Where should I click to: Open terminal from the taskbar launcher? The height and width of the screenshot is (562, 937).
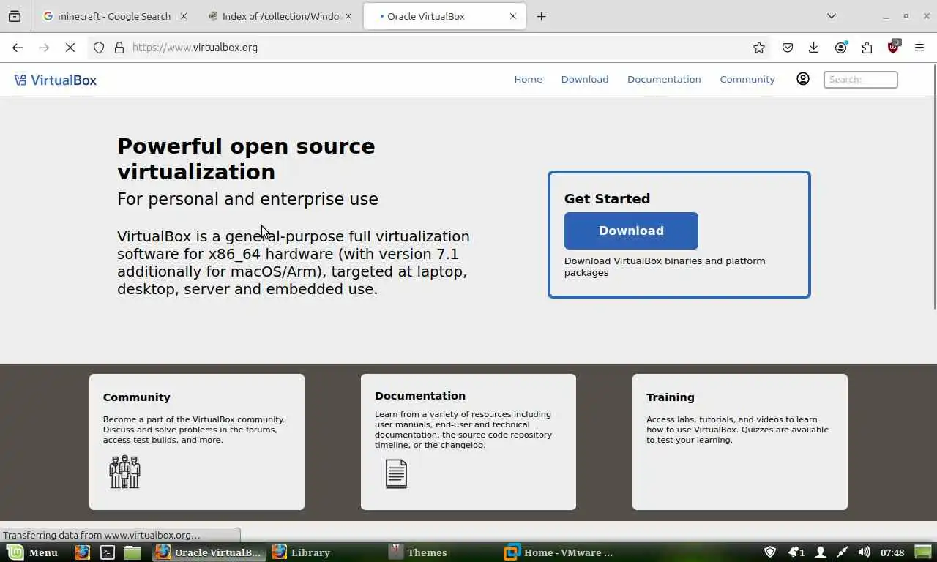tap(108, 552)
